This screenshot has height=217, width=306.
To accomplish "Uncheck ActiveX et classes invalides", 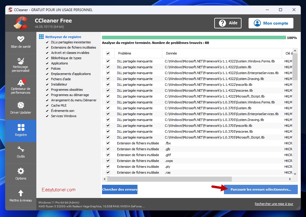I will 47,53.
